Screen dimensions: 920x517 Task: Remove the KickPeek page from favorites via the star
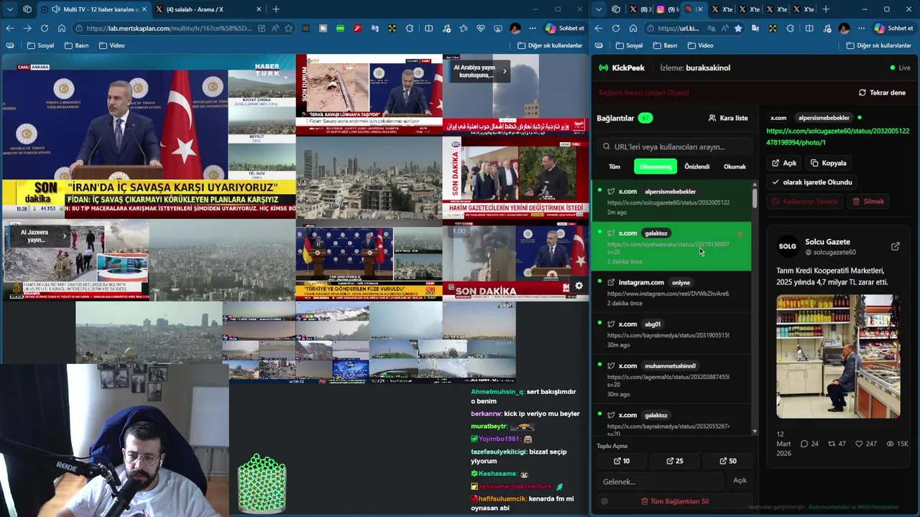click(737, 28)
